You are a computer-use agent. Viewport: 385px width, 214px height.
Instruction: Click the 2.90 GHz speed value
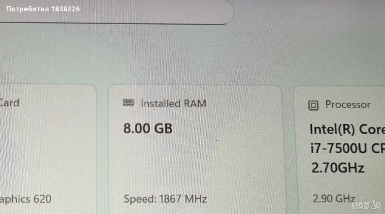334,199
